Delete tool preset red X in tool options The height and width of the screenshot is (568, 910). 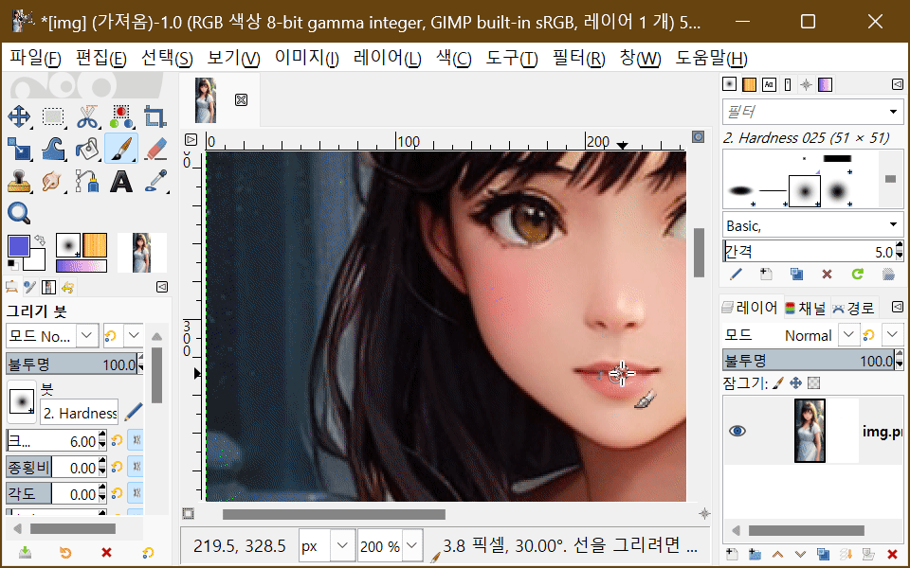click(106, 552)
